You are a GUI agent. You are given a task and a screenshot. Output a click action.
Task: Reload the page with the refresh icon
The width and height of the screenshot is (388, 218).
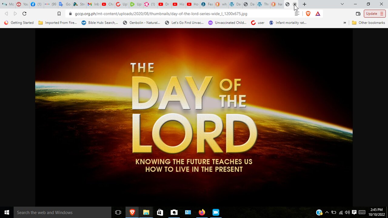25,14
